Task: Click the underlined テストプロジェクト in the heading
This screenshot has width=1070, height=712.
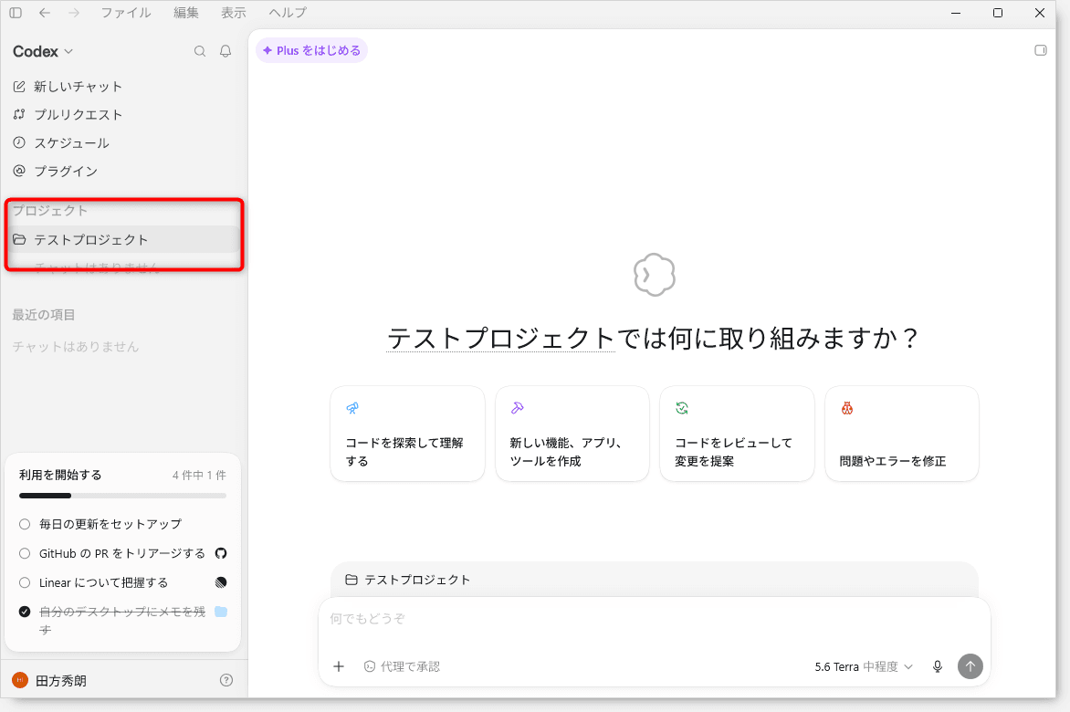Action: tap(501, 339)
